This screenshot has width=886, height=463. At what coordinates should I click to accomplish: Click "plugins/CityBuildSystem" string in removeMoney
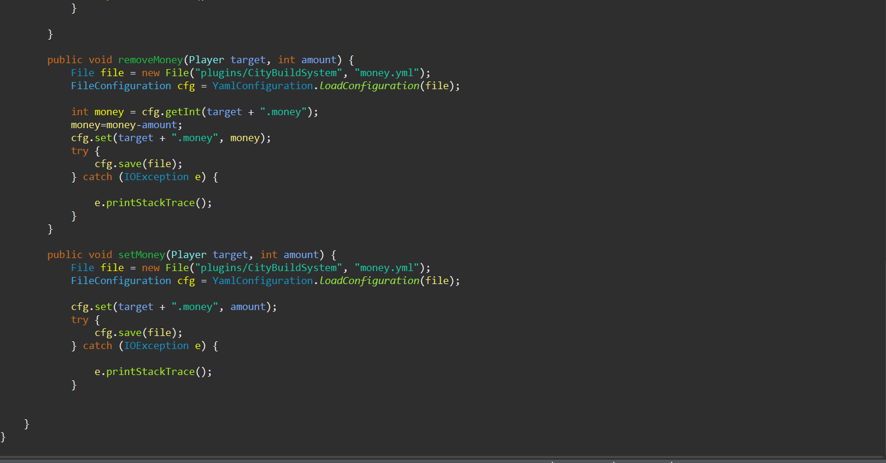[x=269, y=73]
